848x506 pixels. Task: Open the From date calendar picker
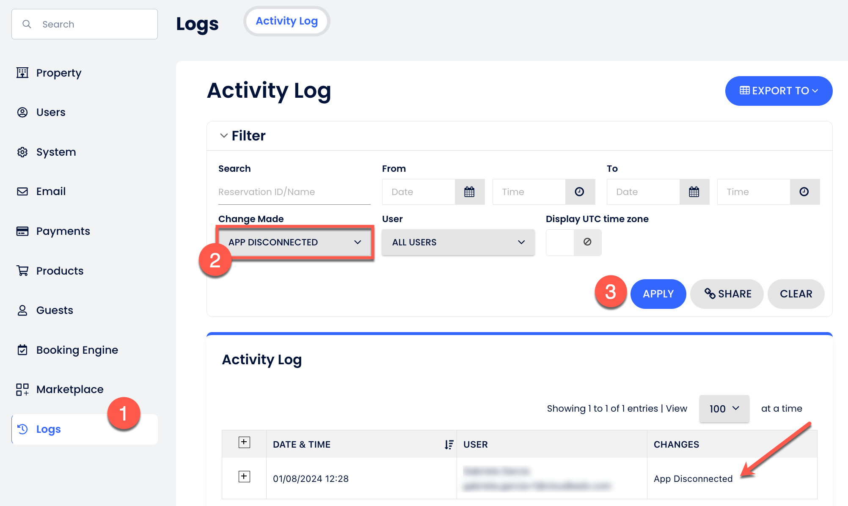pyautogui.click(x=469, y=192)
